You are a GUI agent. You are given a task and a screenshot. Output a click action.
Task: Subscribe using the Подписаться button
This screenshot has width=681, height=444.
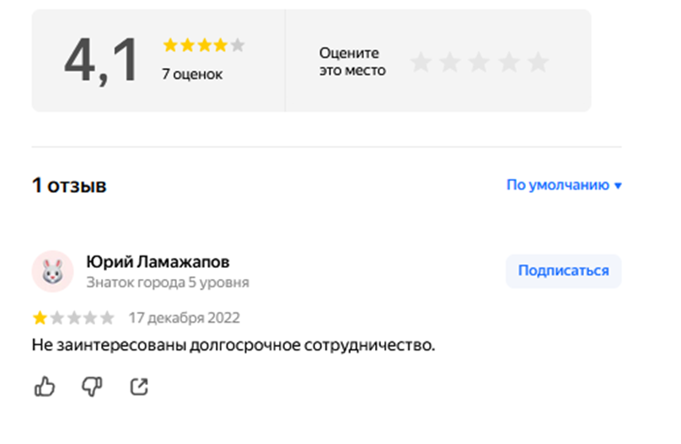[x=563, y=270]
